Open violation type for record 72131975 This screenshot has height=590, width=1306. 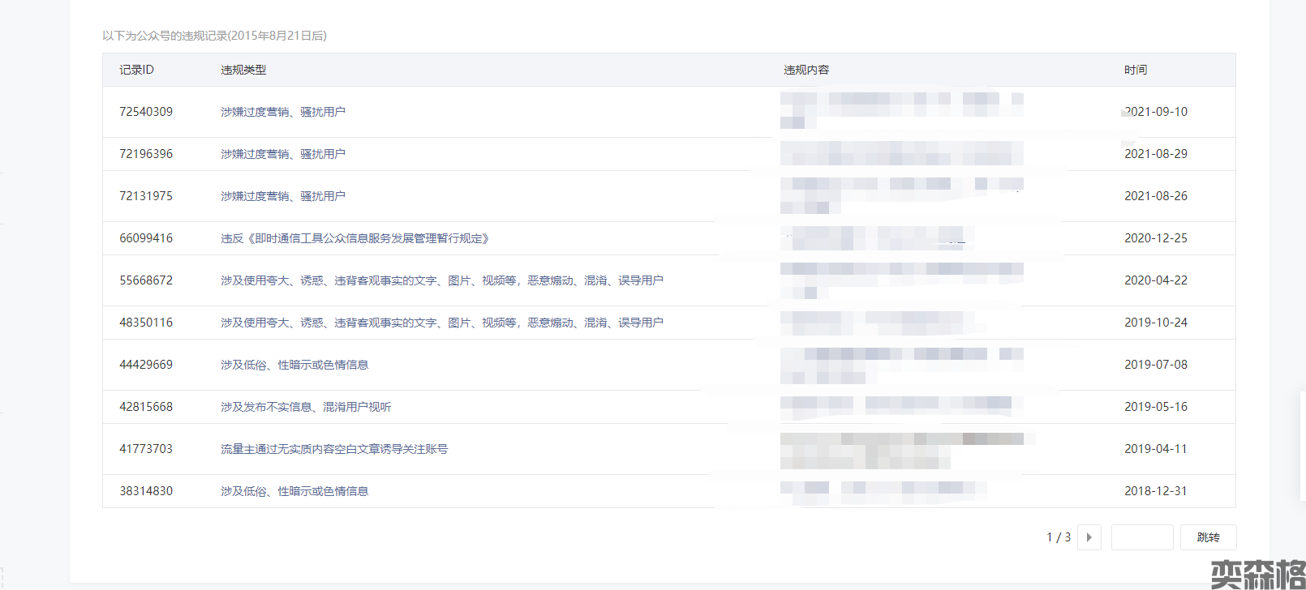tap(282, 196)
